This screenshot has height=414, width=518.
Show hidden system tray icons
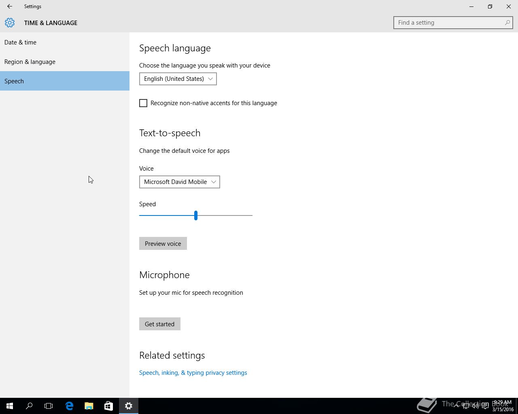456,406
